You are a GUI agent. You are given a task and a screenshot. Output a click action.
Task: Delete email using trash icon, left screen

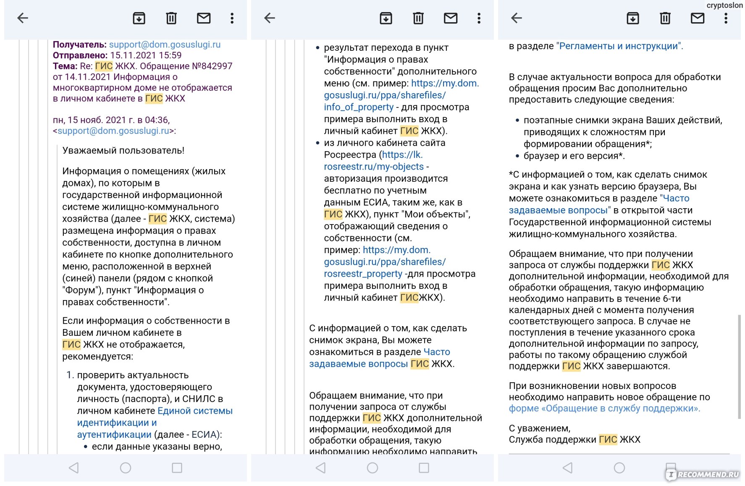[x=171, y=18]
